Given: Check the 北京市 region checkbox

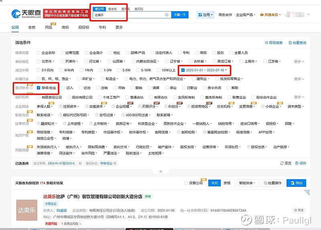Looking at the screenshot, I should click(x=38, y=61).
